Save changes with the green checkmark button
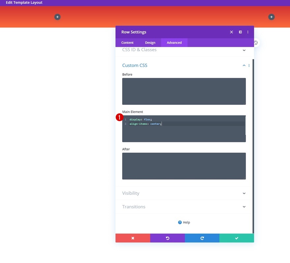Viewport: 290px width, 263px height. (x=237, y=238)
